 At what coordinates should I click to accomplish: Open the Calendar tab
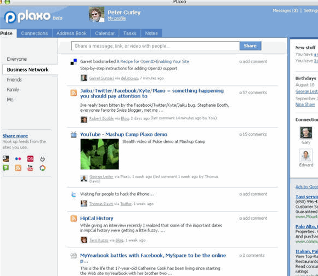click(105, 33)
